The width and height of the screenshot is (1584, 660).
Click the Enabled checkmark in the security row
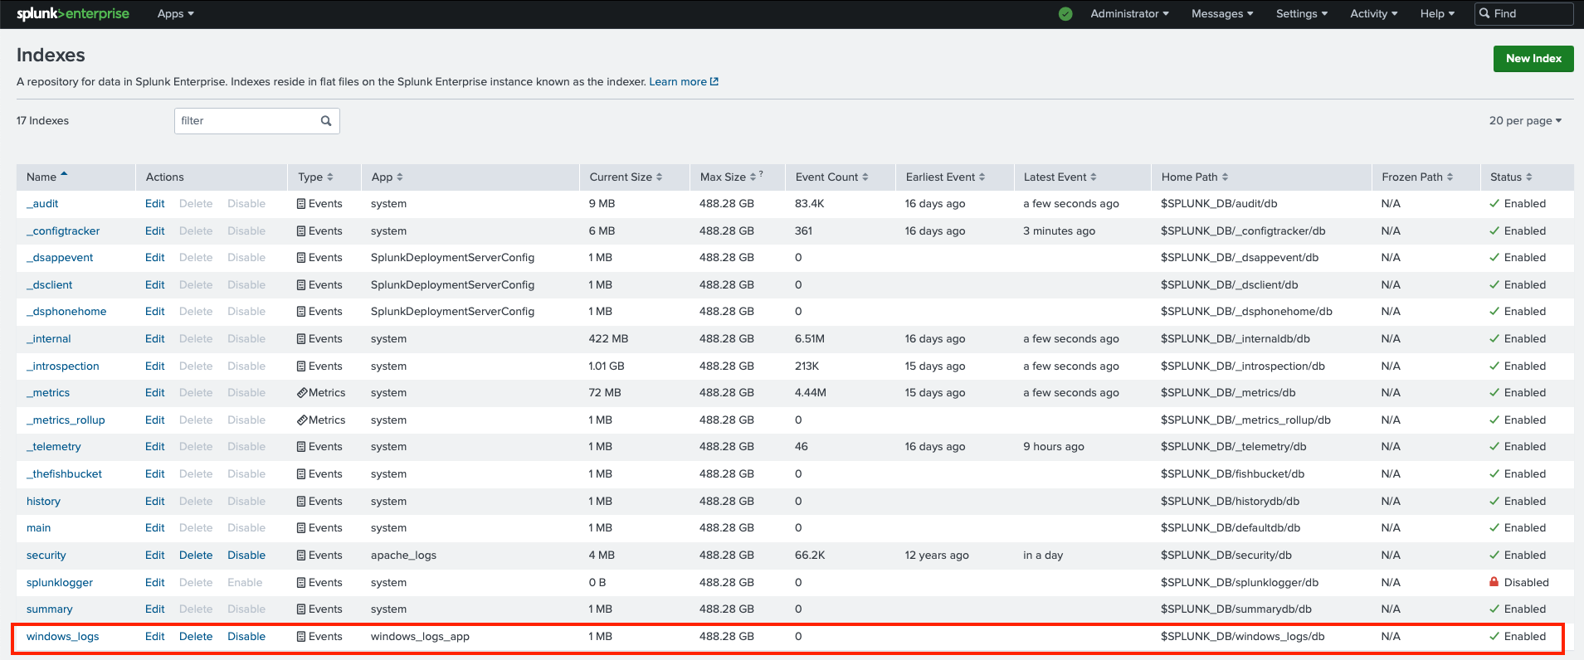click(1494, 556)
